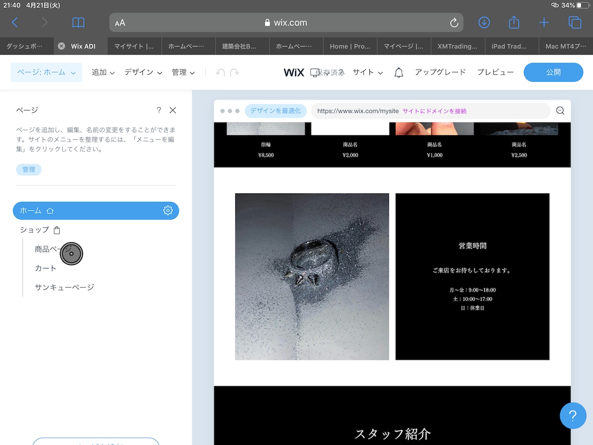Screen dimensions: 593x445
Task: Close the Wix ADI tab with X
Action: coord(61,46)
